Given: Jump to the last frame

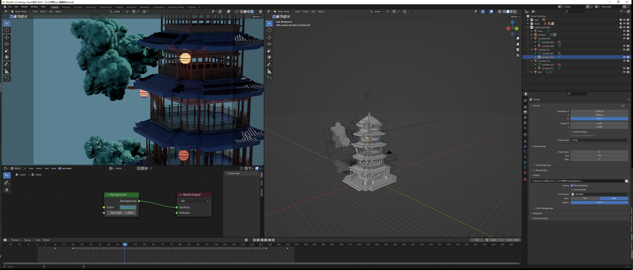Looking at the screenshot, I should [273, 240].
